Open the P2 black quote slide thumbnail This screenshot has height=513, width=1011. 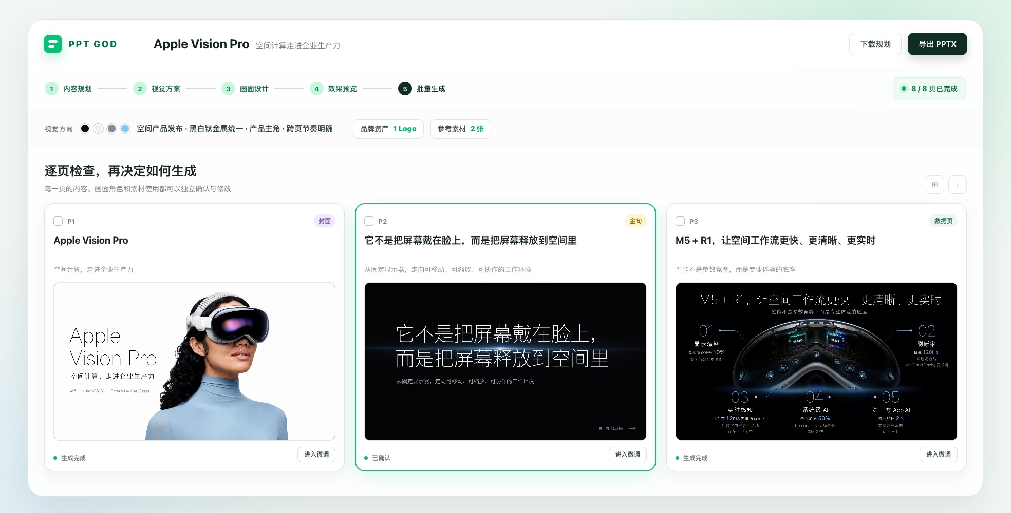(505, 361)
